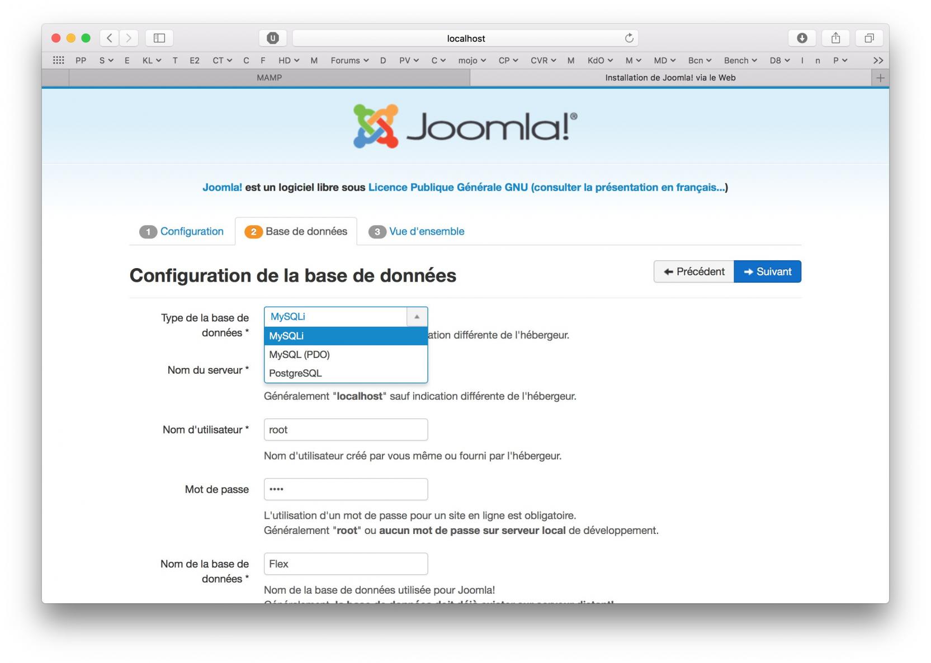Open step 2 Base de données tab

[296, 231]
